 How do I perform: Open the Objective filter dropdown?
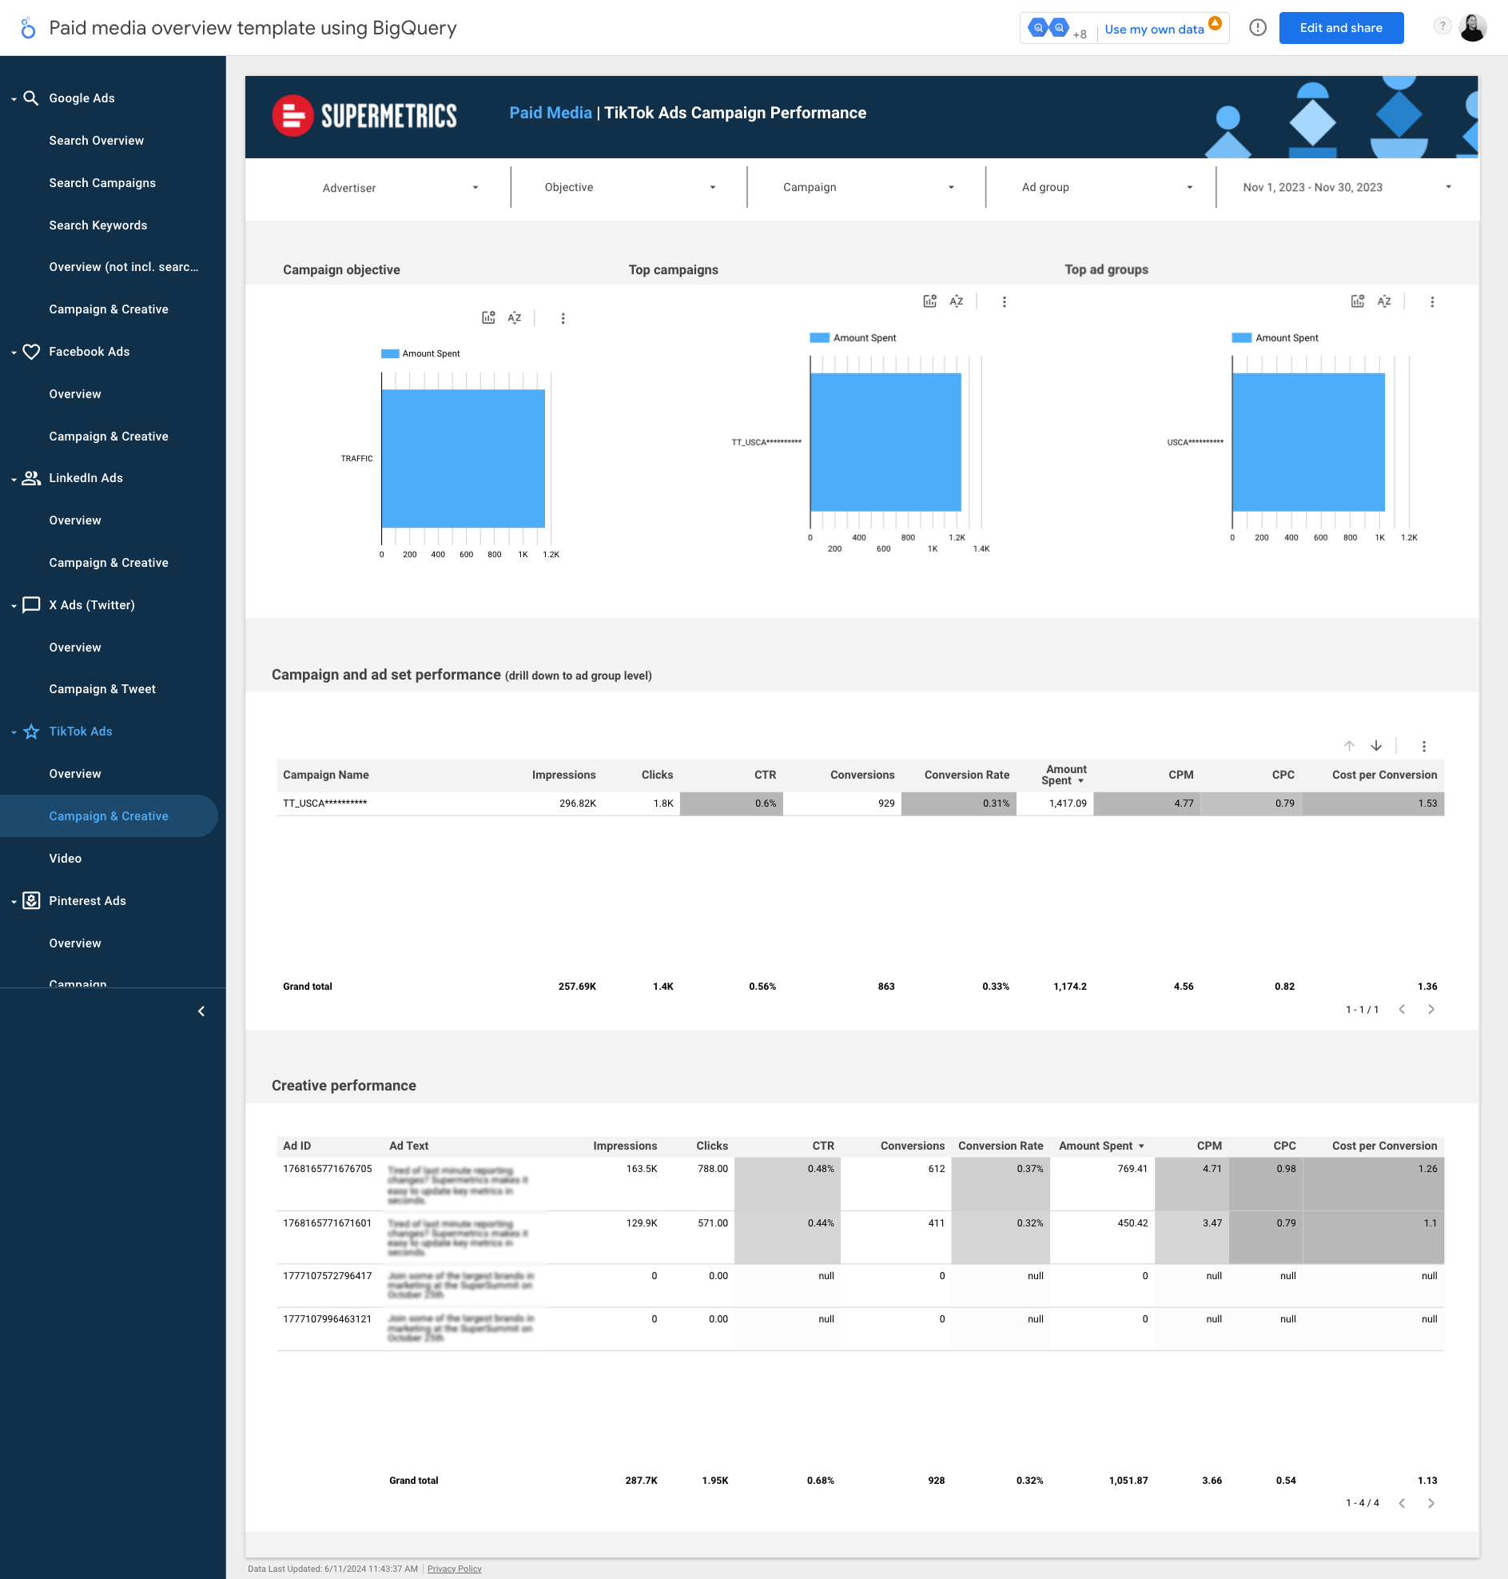629,187
